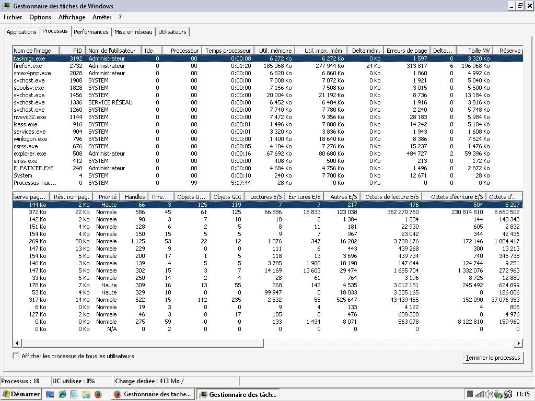
Task: Click the horizontal scrollbar left arrow
Action: point(17,343)
